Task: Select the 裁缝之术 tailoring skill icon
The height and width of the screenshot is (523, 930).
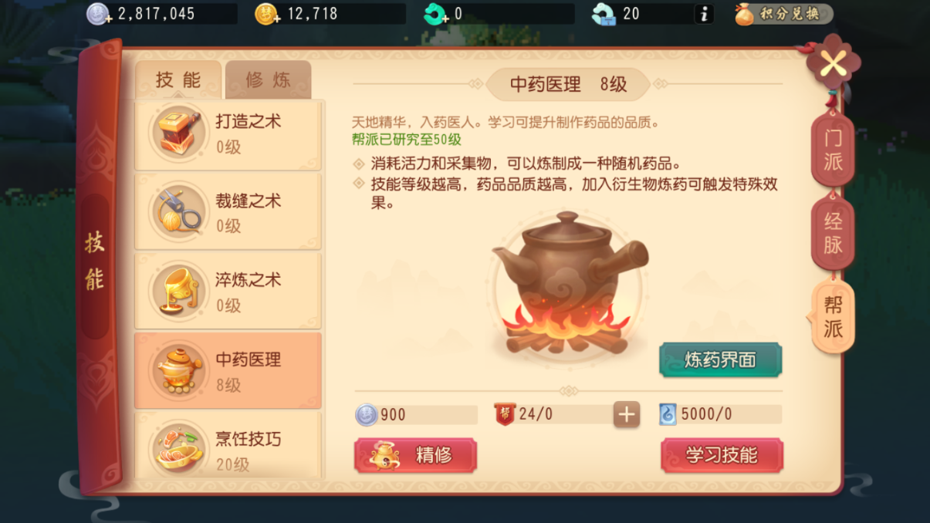Action: (x=178, y=211)
